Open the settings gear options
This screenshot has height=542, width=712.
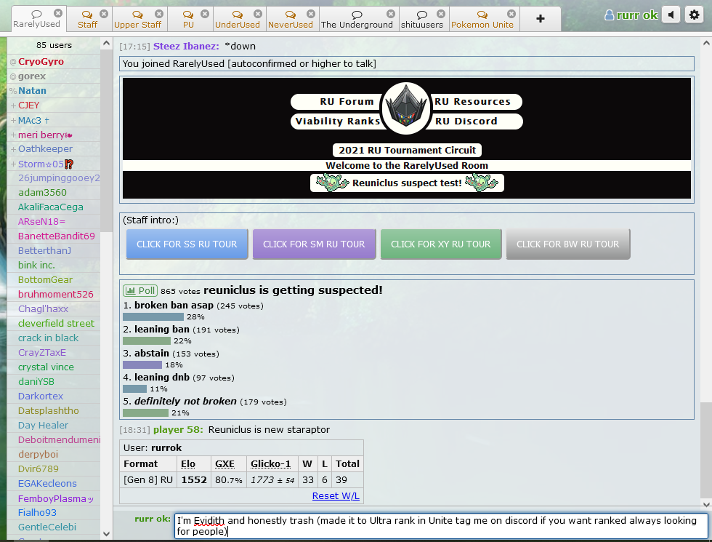click(695, 15)
